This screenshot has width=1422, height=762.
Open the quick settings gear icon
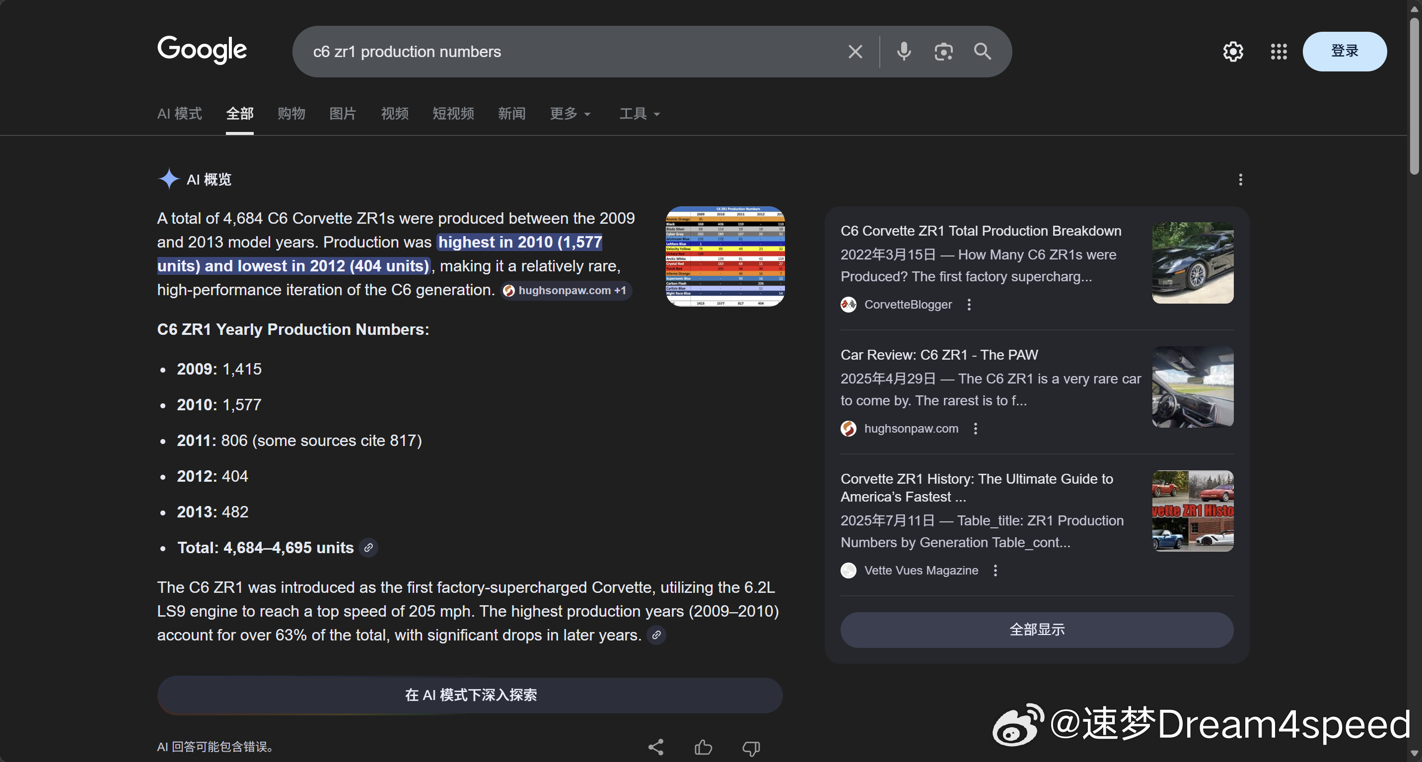(x=1233, y=52)
